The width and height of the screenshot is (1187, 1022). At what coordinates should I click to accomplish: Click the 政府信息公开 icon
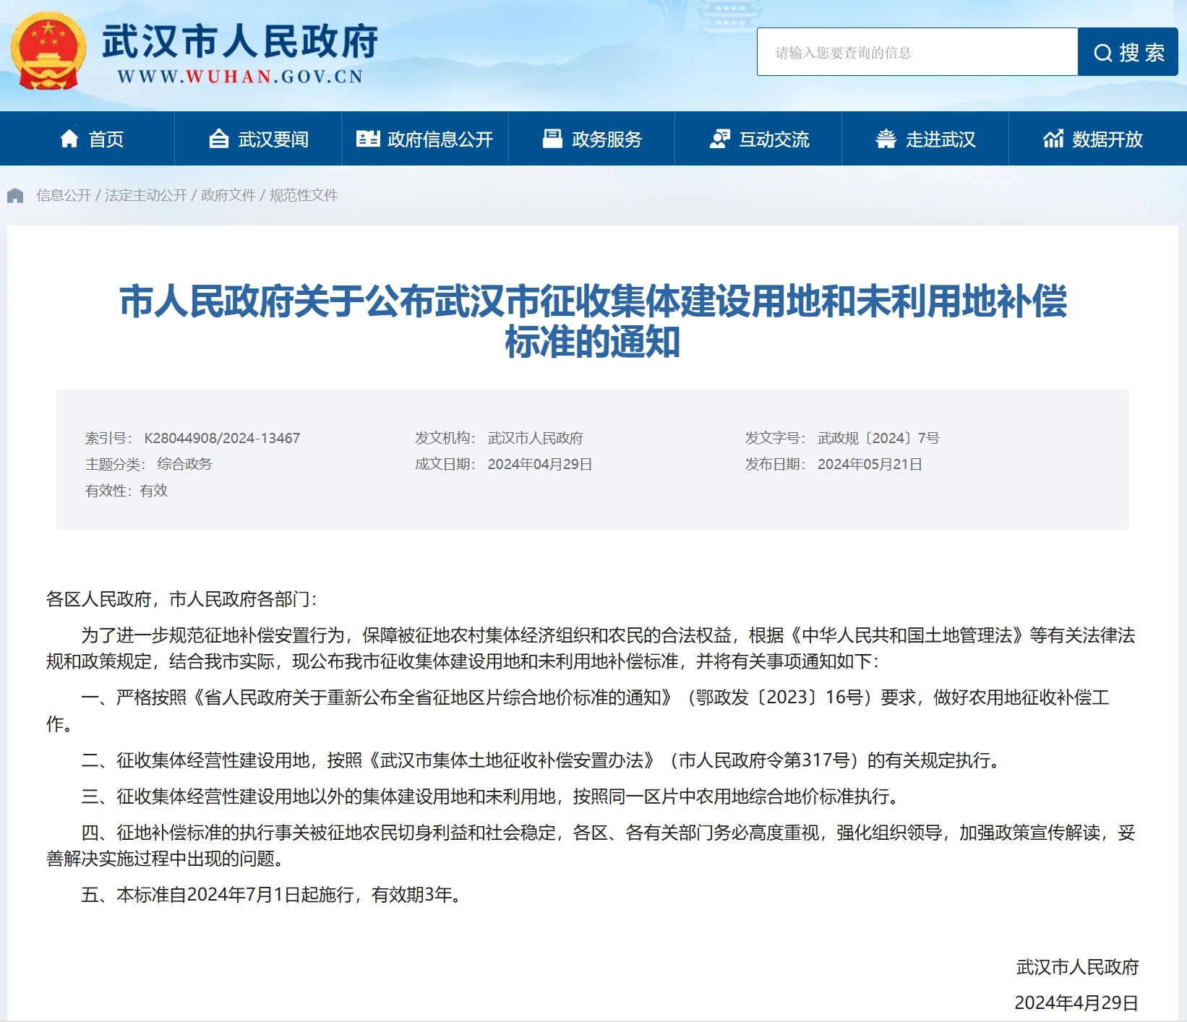pos(368,139)
